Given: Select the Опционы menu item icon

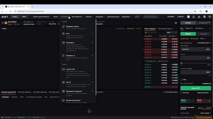Looking at the screenshot, I should (x=64, y=56).
